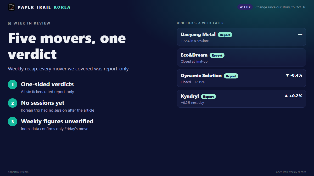The image size is (314, 176).
Task: Select the WEEKLY badge in header
Action: click(245, 7)
